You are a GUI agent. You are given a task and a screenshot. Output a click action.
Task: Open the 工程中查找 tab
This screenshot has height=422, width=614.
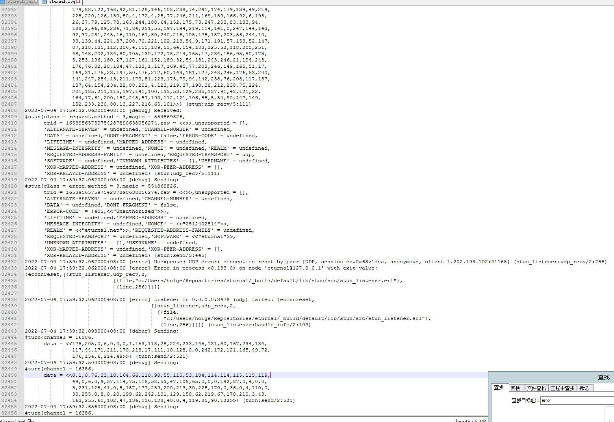pos(562,388)
